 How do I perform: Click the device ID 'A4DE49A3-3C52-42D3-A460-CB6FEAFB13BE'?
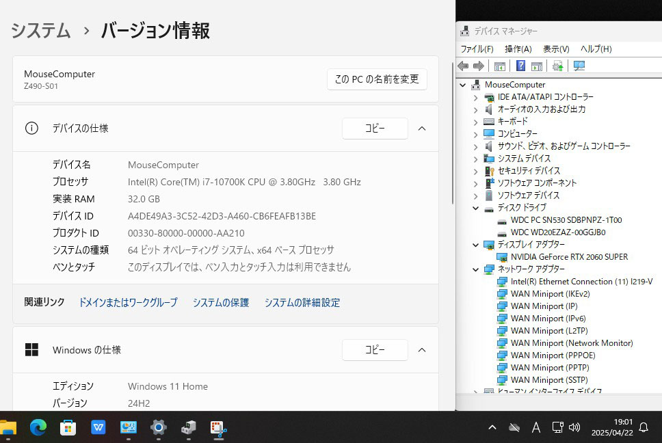(x=222, y=217)
